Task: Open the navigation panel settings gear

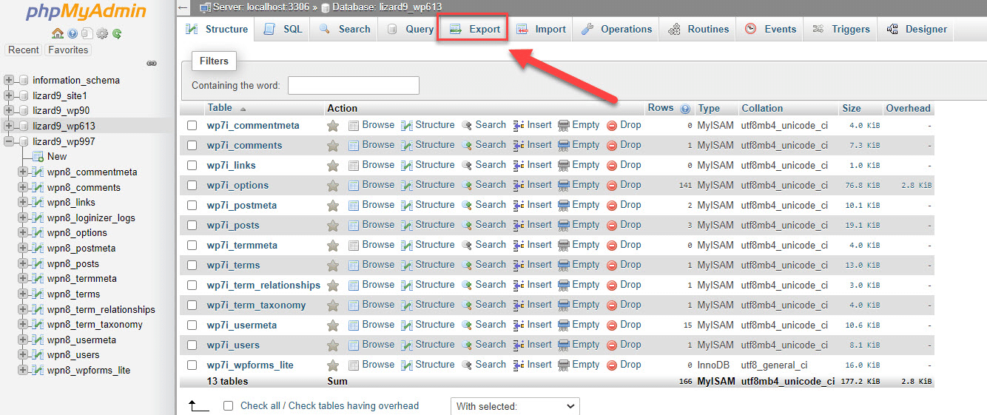Action: (102, 33)
